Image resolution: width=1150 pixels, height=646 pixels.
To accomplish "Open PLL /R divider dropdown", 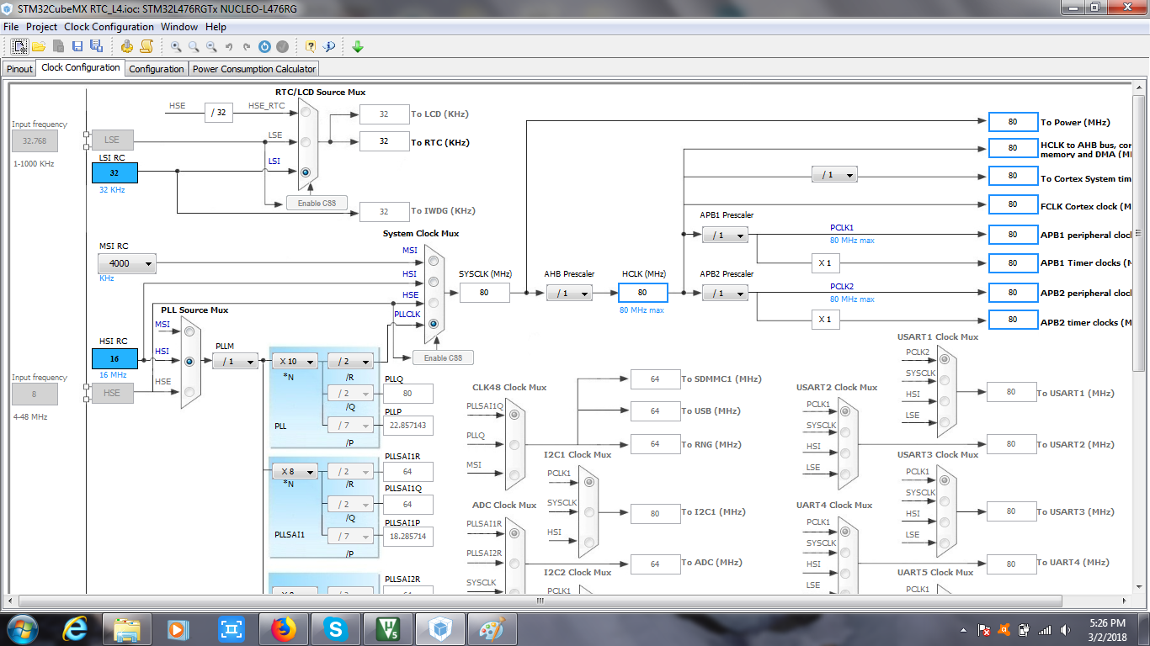I will 350,361.
